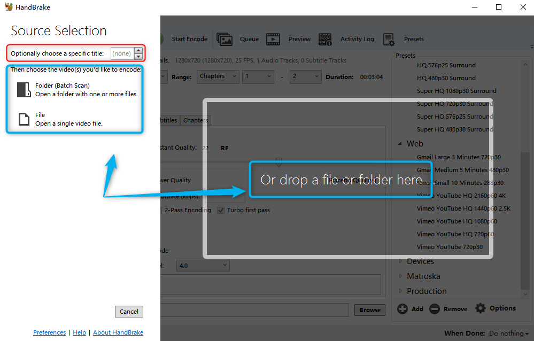Image resolution: width=534 pixels, height=341 pixels.
Task: Click the Preview toolbar label
Action: pos(299,39)
